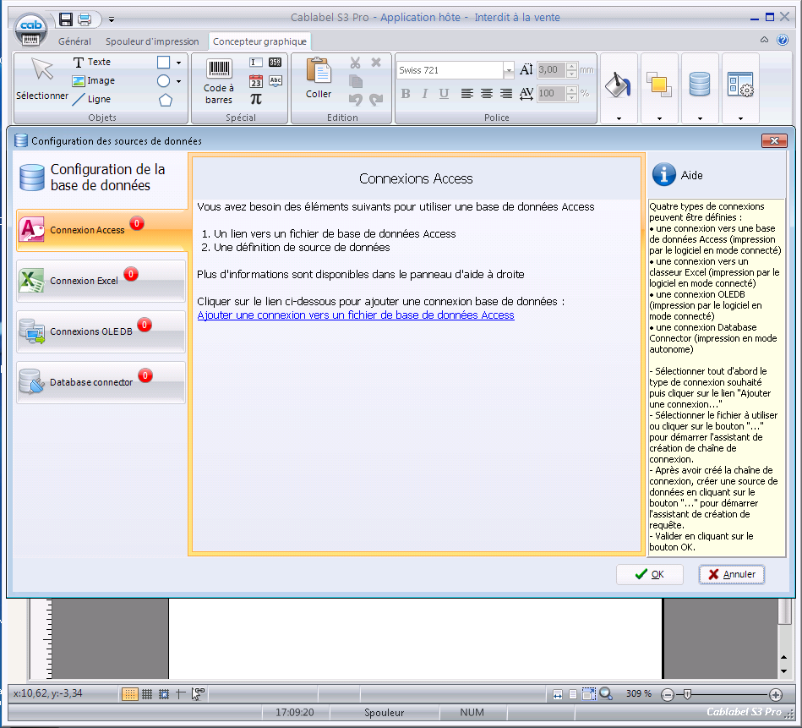The width and height of the screenshot is (802, 728).
Task: Insert date via calendar 23 icon
Action: point(256,81)
